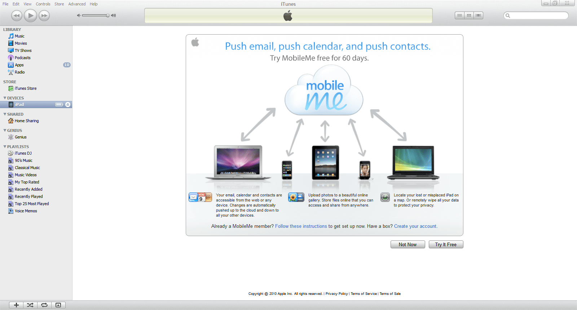
Task: Collapse the Shared section
Action: pyautogui.click(x=5, y=114)
